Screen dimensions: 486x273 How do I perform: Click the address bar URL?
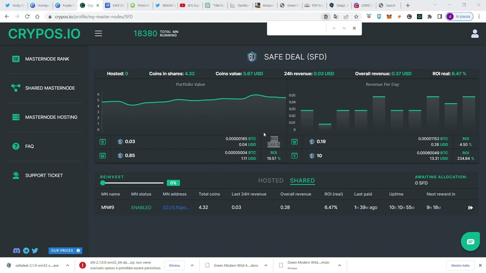tap(94, 17)
